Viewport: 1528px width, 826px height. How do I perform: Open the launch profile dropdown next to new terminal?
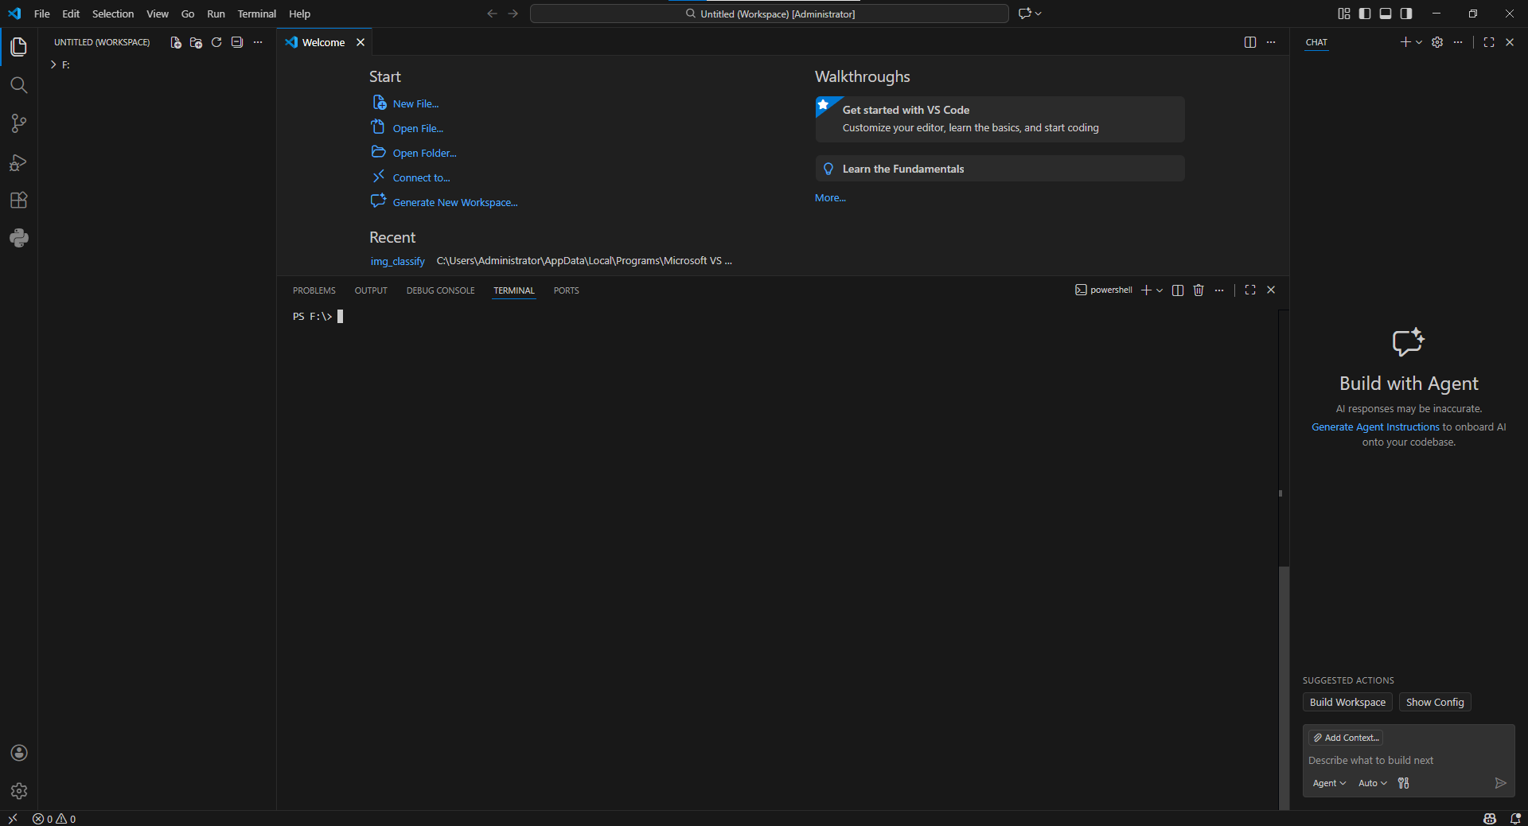coord(1160,290)
